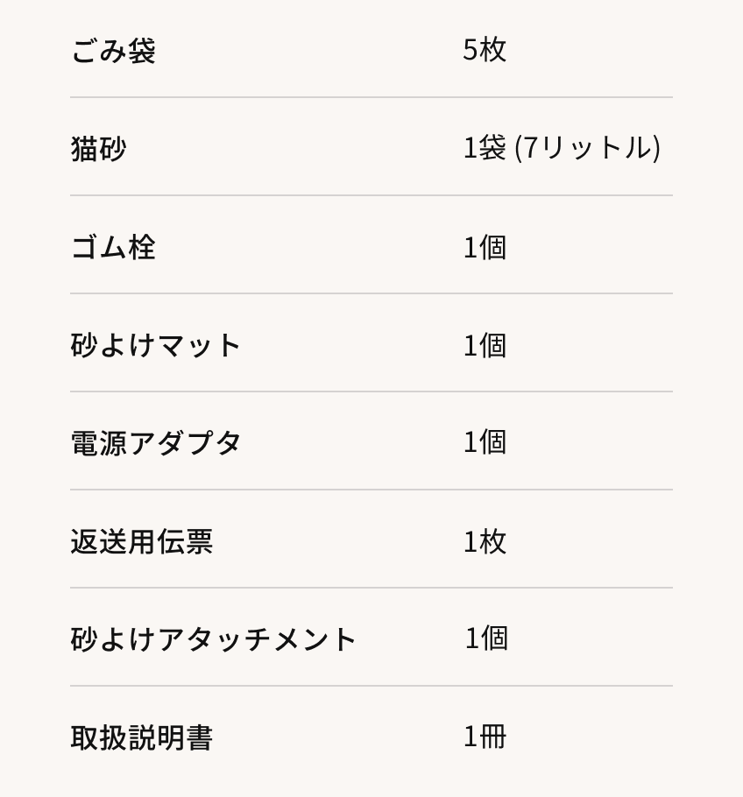Click the ごみ袋 item label
This screenshot has width=743, height=797.
113,51
